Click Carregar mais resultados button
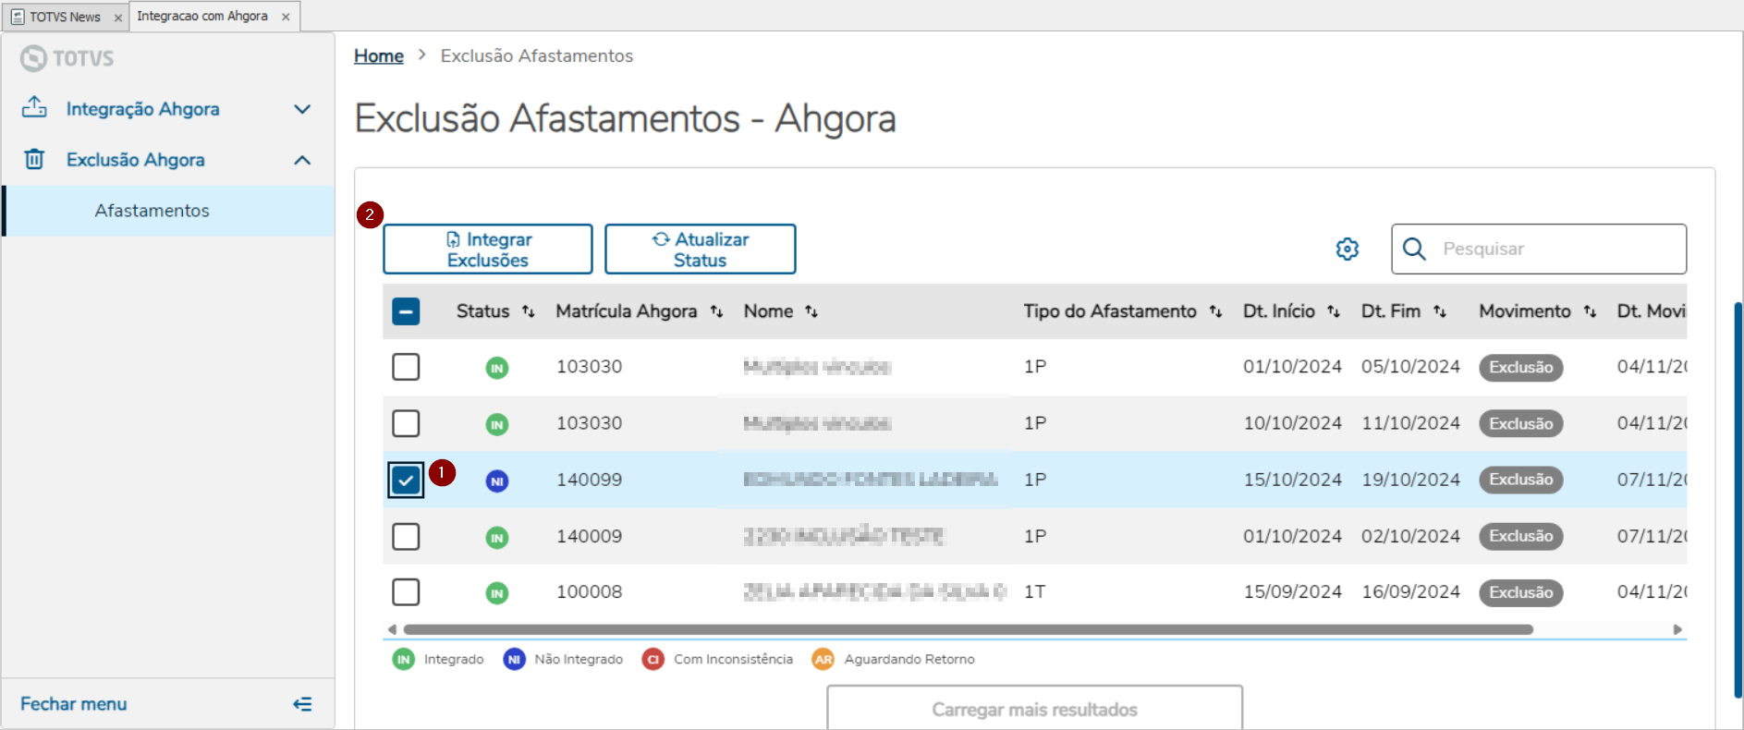Viewport: 1744px width, 730px height. (x=1035, y=708)
